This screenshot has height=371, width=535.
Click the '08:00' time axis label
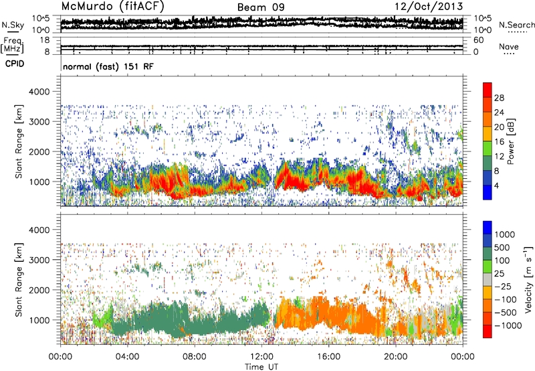click(195, 357)
